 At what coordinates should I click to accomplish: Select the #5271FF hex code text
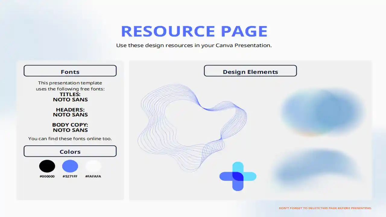[x=70, y=176]
